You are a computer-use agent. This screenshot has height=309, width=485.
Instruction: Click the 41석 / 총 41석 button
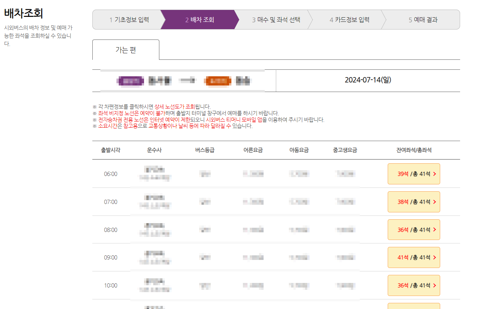(x=414, y=257)
